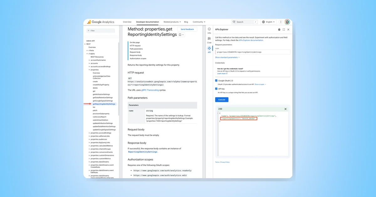Select getReportingIdentitySettings in sidebar
The height and width of the screenshot is (197, 376).
[x=104, y=104]
